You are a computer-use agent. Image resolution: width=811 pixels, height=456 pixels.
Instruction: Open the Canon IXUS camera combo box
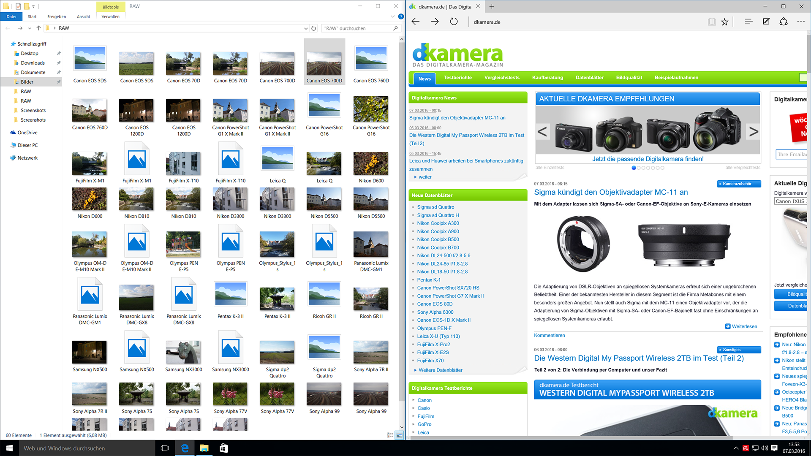790,201
